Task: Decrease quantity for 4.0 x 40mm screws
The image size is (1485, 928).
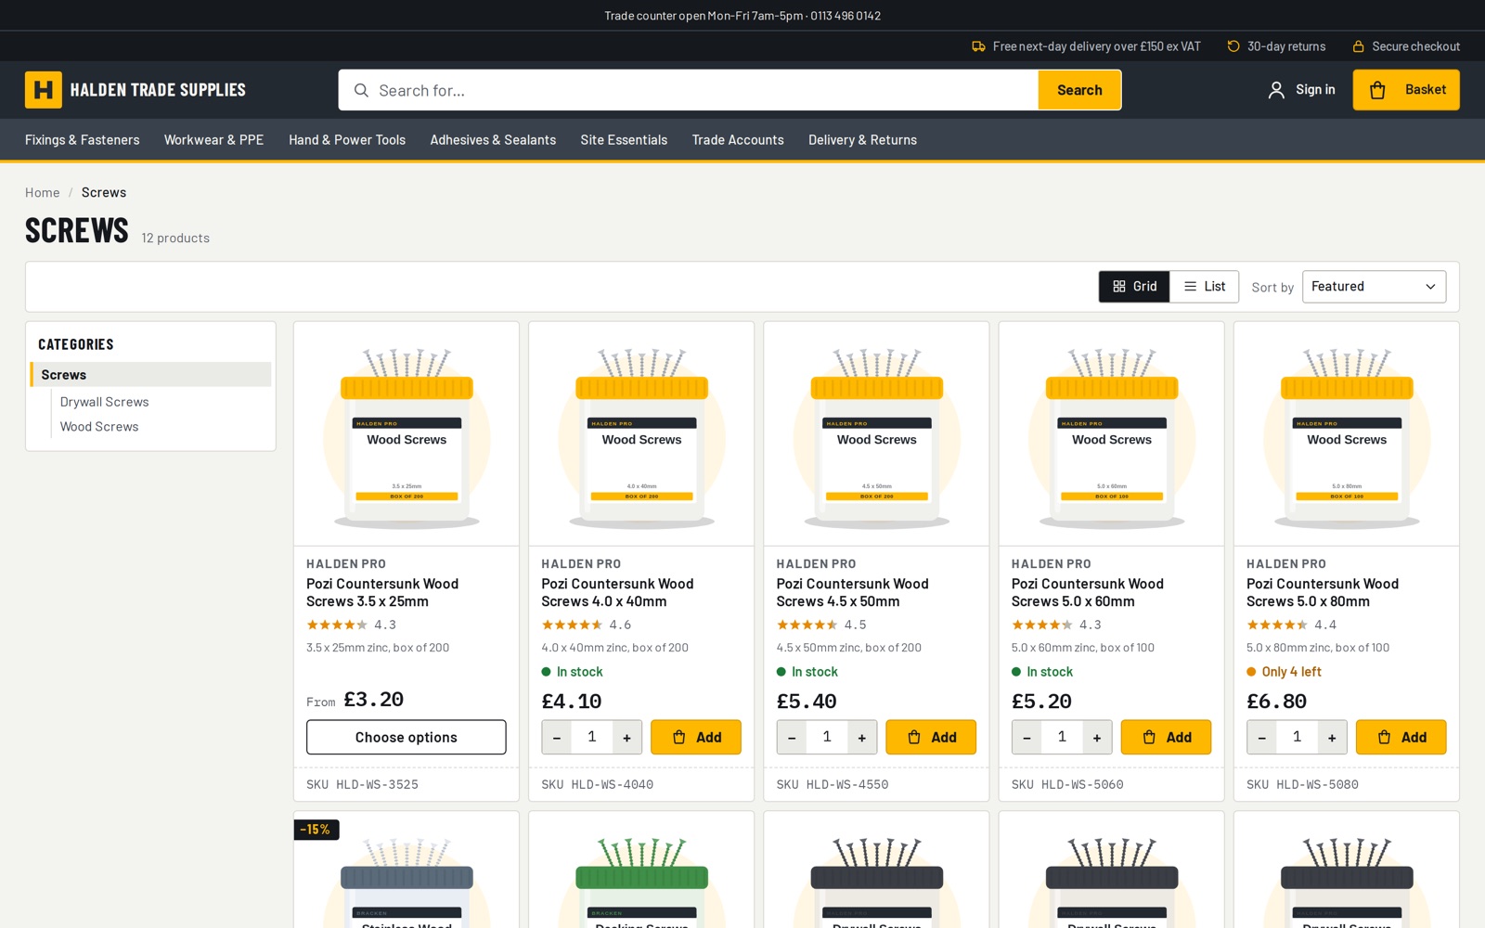Action: click(557, 738)
